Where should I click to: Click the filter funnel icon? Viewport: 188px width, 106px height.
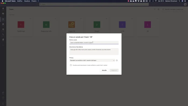click(x=155, y=9)
